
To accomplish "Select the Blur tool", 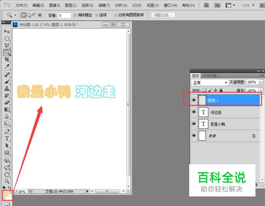I will pyautogui.click(x=7, y=116).
